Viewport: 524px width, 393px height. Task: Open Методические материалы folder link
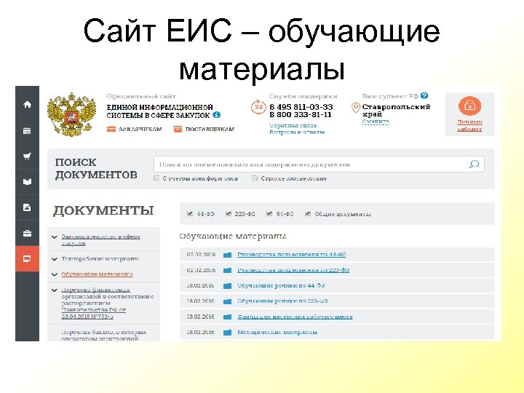coord(277,332)
